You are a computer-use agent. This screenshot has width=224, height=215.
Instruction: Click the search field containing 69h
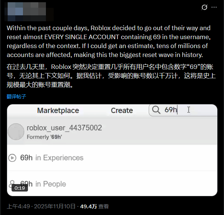[183, 110]
